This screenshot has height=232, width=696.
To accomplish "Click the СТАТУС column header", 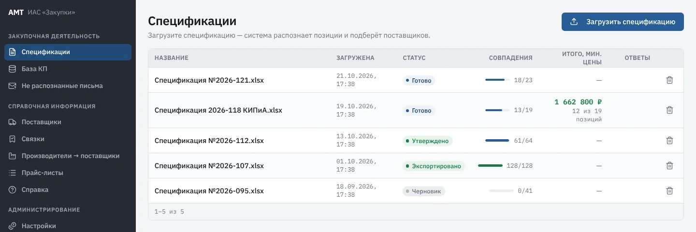I will [414, 58].
